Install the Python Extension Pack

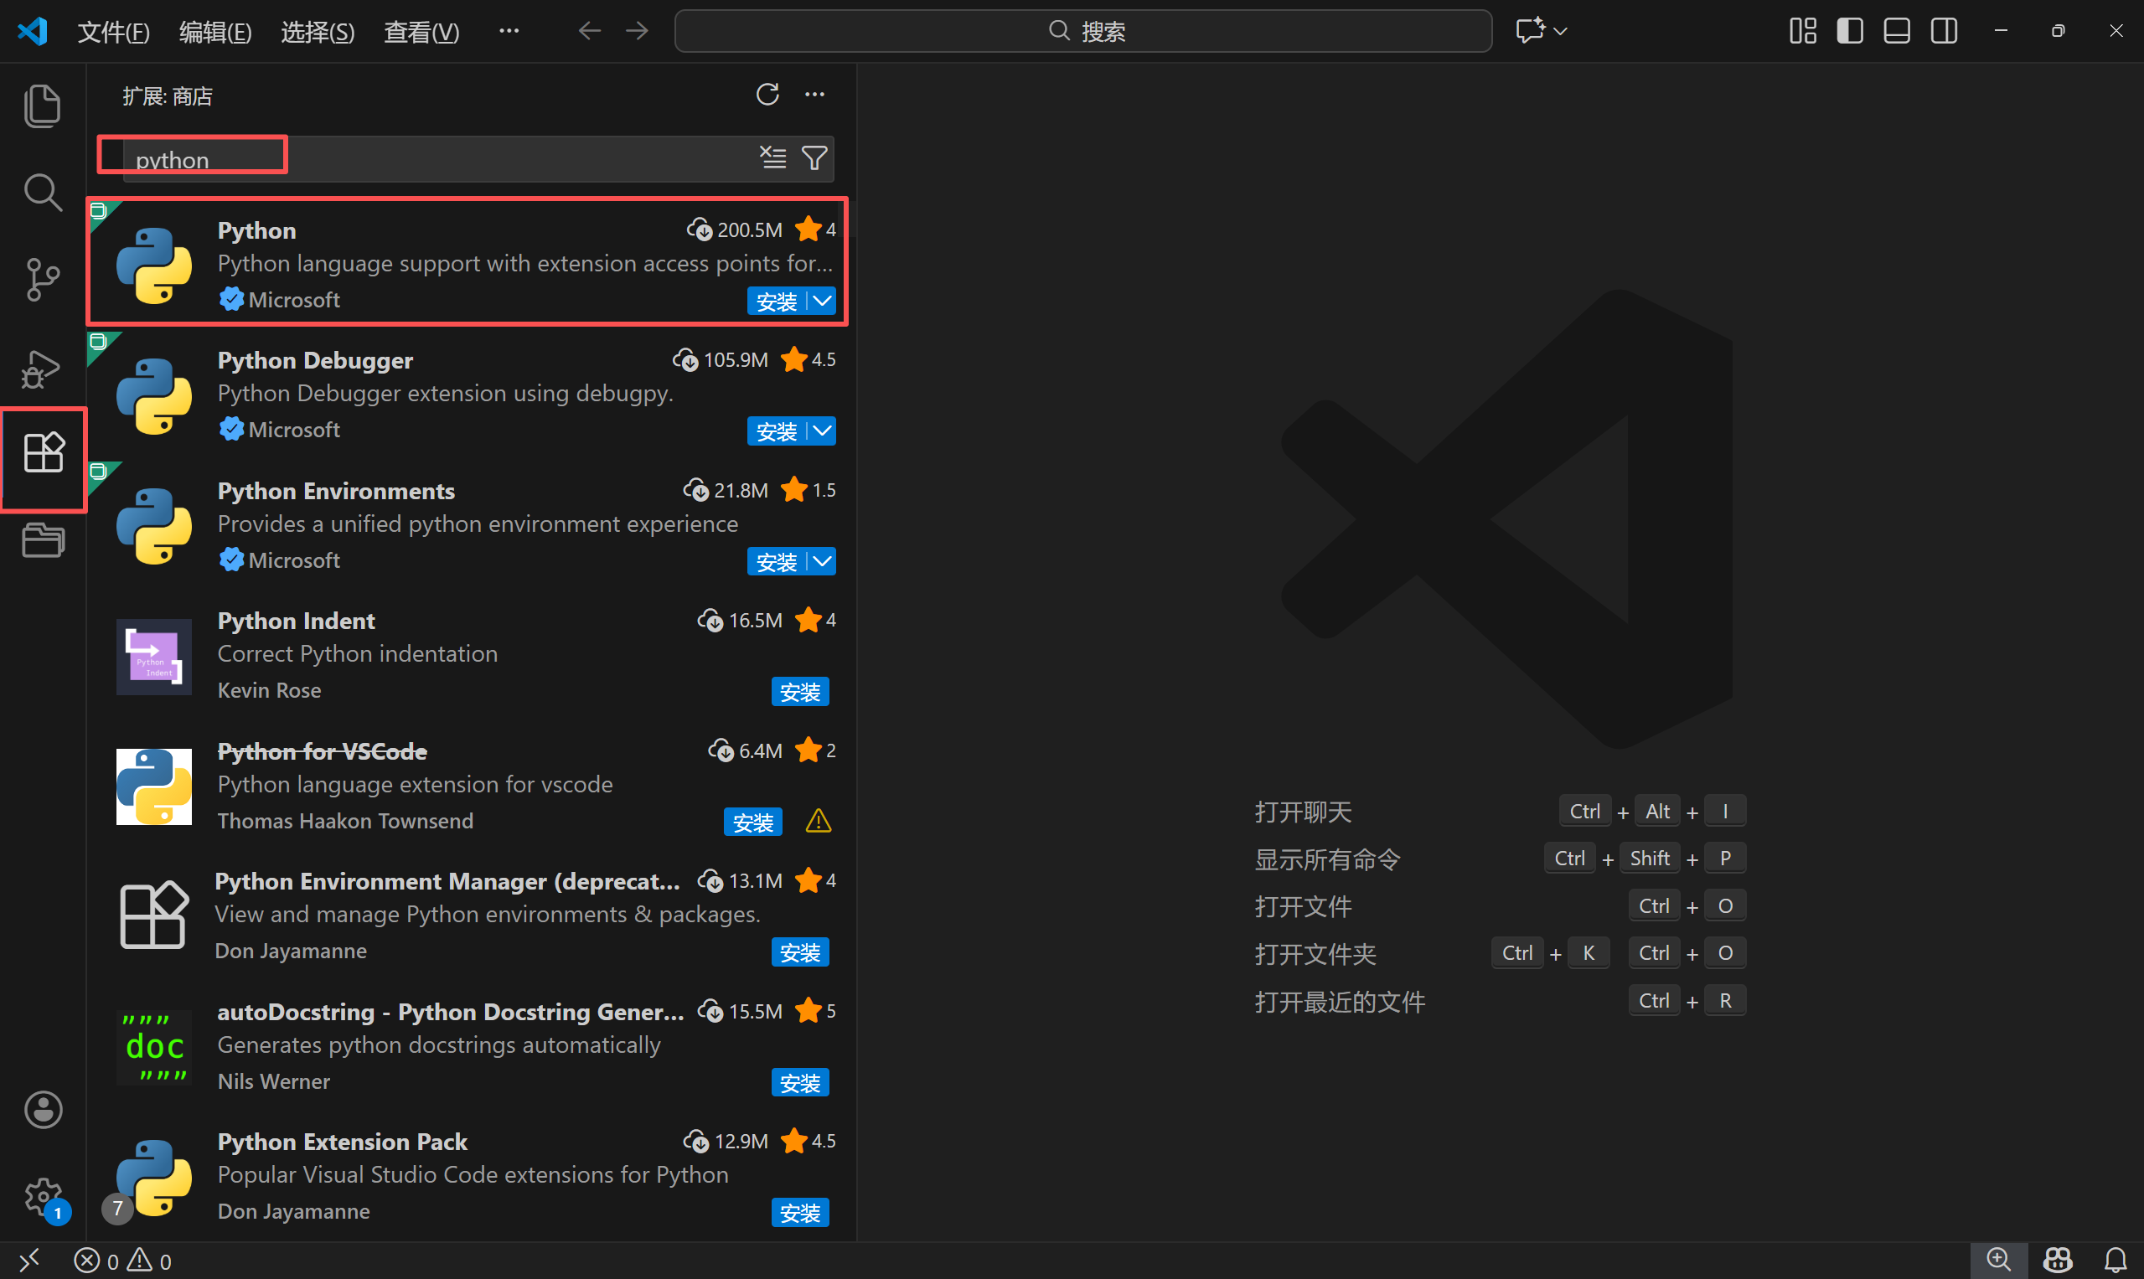pos(799,1213)
